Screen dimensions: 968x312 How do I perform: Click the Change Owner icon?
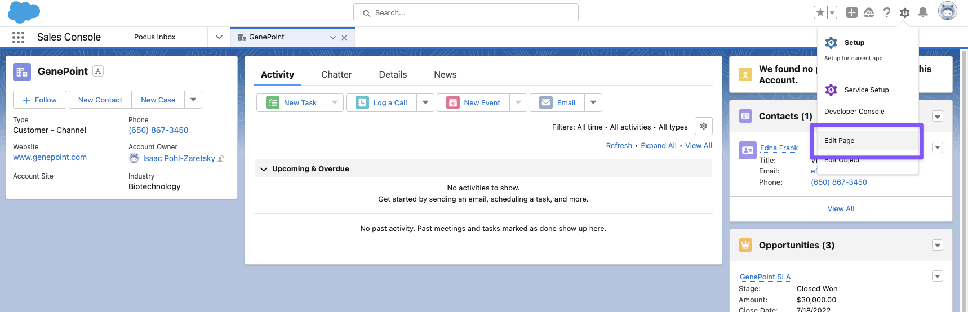(x=221, y=159)
